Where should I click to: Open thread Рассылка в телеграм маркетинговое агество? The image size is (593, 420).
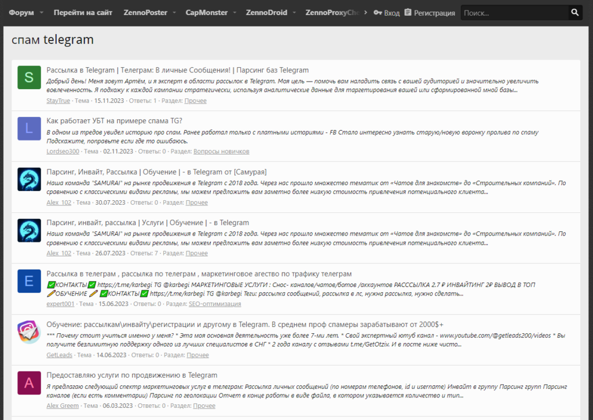point(199,274)
